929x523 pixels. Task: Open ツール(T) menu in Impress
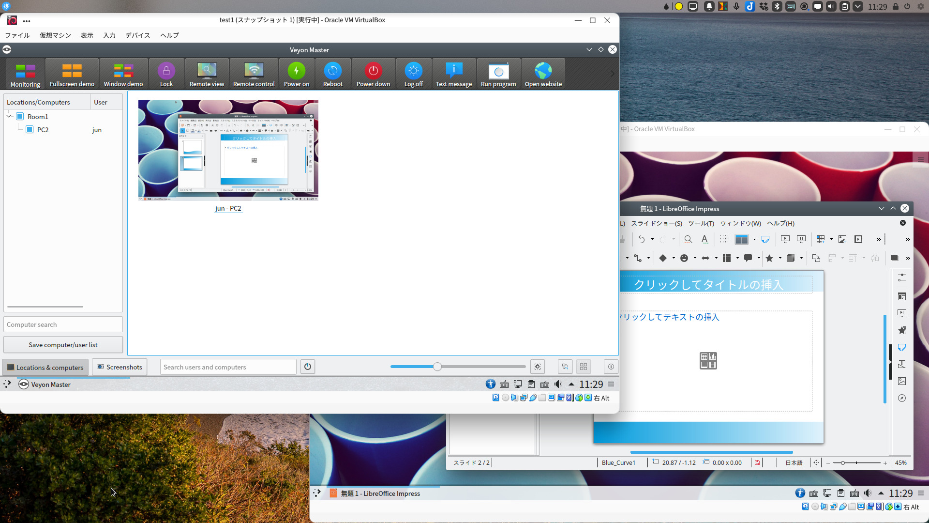tap(701, 223)
